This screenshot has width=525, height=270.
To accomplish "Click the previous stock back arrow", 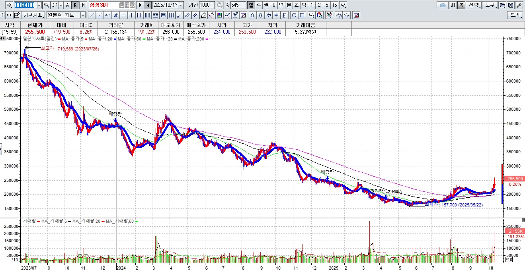I will pyautogui.click(x=148, y=5).
